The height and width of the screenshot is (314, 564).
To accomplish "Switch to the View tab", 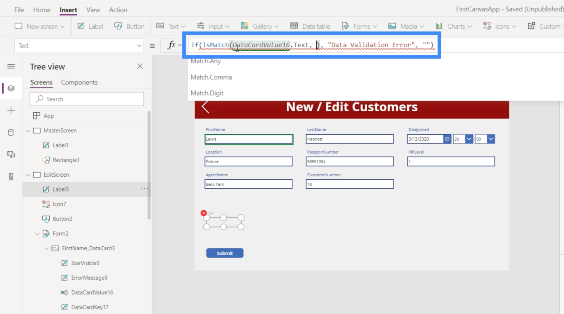I will [93, 10].
